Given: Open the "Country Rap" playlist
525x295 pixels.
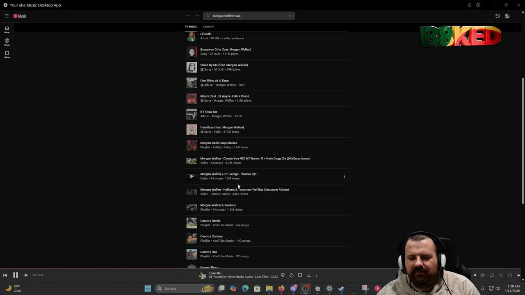Looking at the screenshot, I should [x=268, y=254].
